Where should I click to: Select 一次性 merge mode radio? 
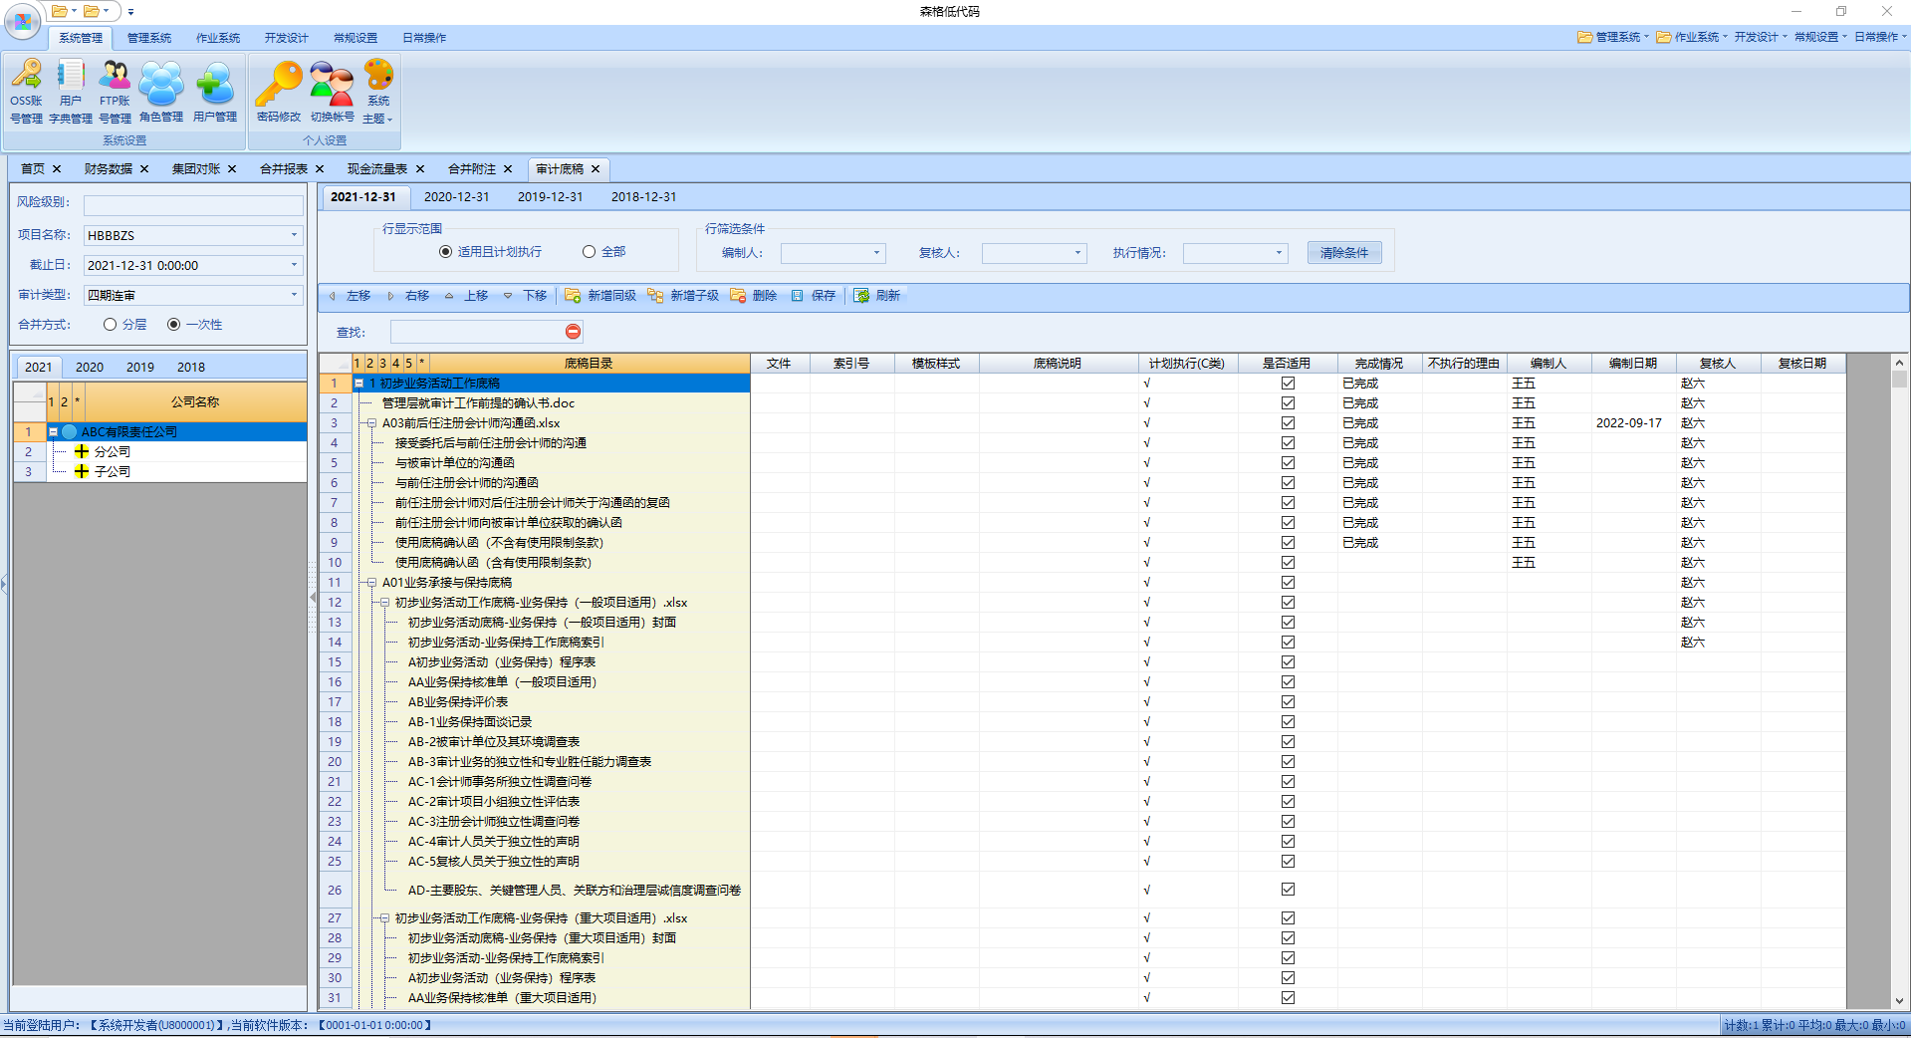pyautogui.click(x=173, y=325)
